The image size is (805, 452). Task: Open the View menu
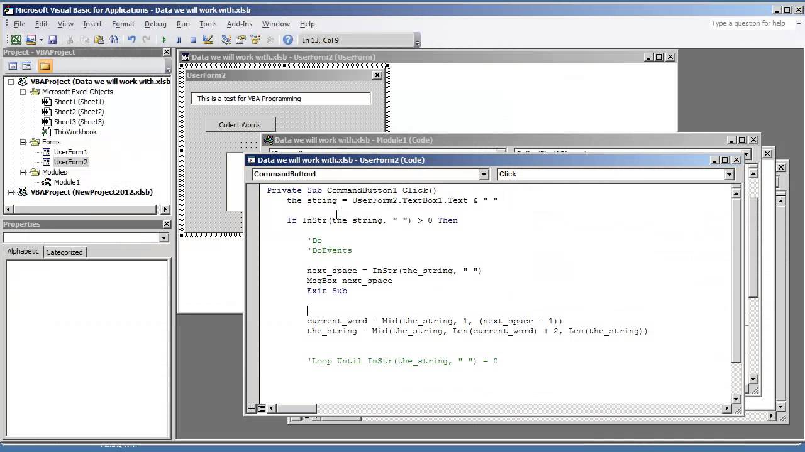pos(65,24)
